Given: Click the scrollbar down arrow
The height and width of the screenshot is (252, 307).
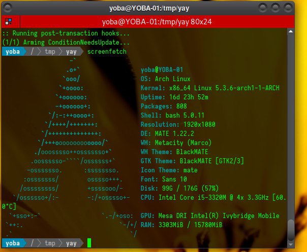Looking at the screenshot, I should point(291,244).
